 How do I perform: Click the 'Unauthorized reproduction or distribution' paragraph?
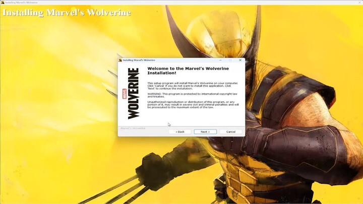[x=193, y=105]
